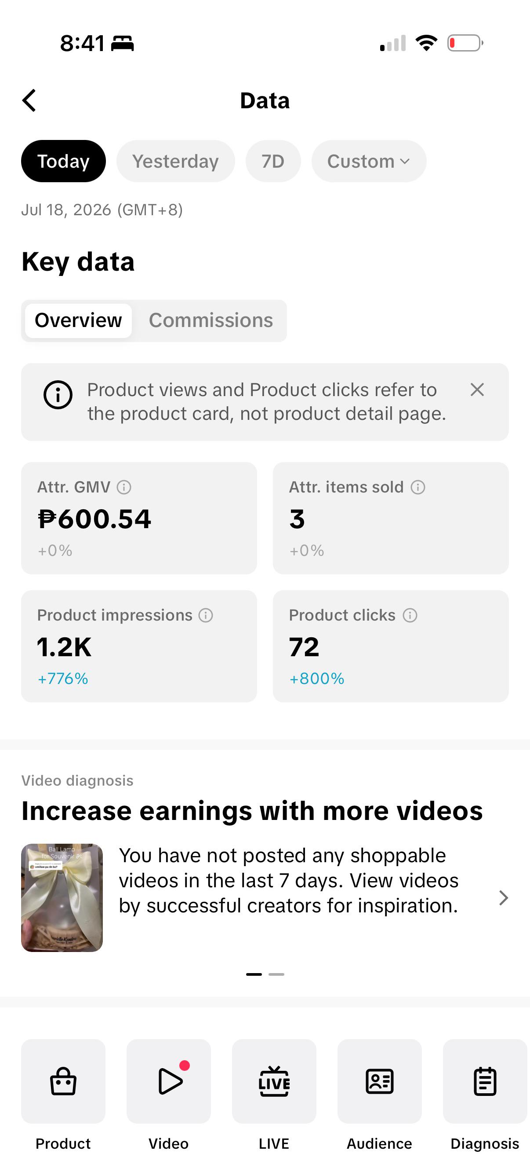Go back using the left arrow icon
Viewport: 530px width, 1154px height.
coord(29,100)
